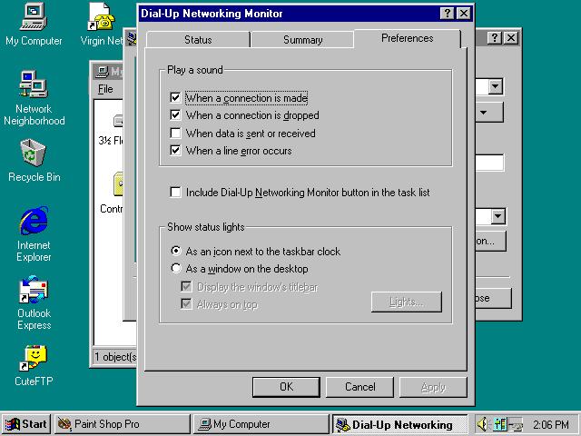The height and width of the screenshot is (436, 581).
Task: Uncheck 'When a connection is made'
Action: [x=176, y=98]
